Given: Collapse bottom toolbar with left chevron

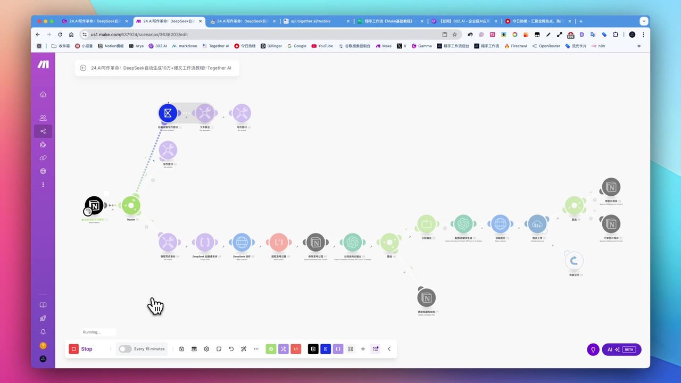Looking at the screenshot, I should (389, 349).
